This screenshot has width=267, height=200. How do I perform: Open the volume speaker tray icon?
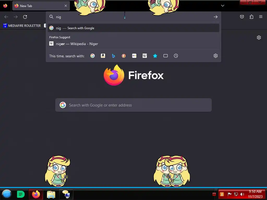pos(242,194)
